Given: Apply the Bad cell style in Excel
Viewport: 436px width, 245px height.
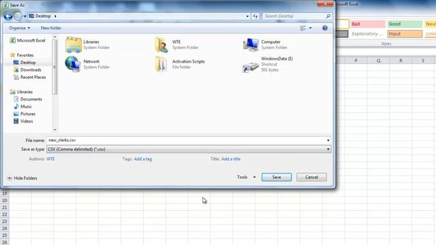Looking at the screenshot, I should point(368,24).
